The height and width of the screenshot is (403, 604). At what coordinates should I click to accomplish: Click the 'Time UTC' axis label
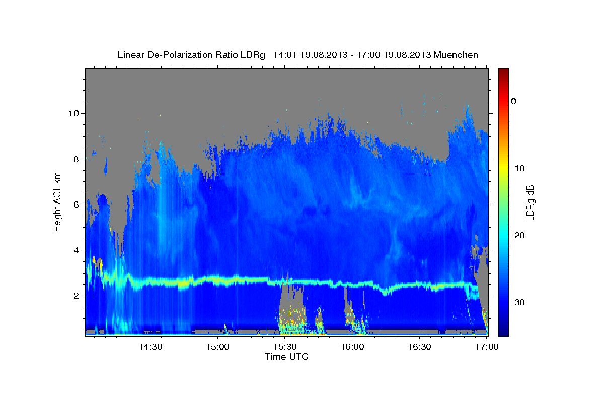286,357
